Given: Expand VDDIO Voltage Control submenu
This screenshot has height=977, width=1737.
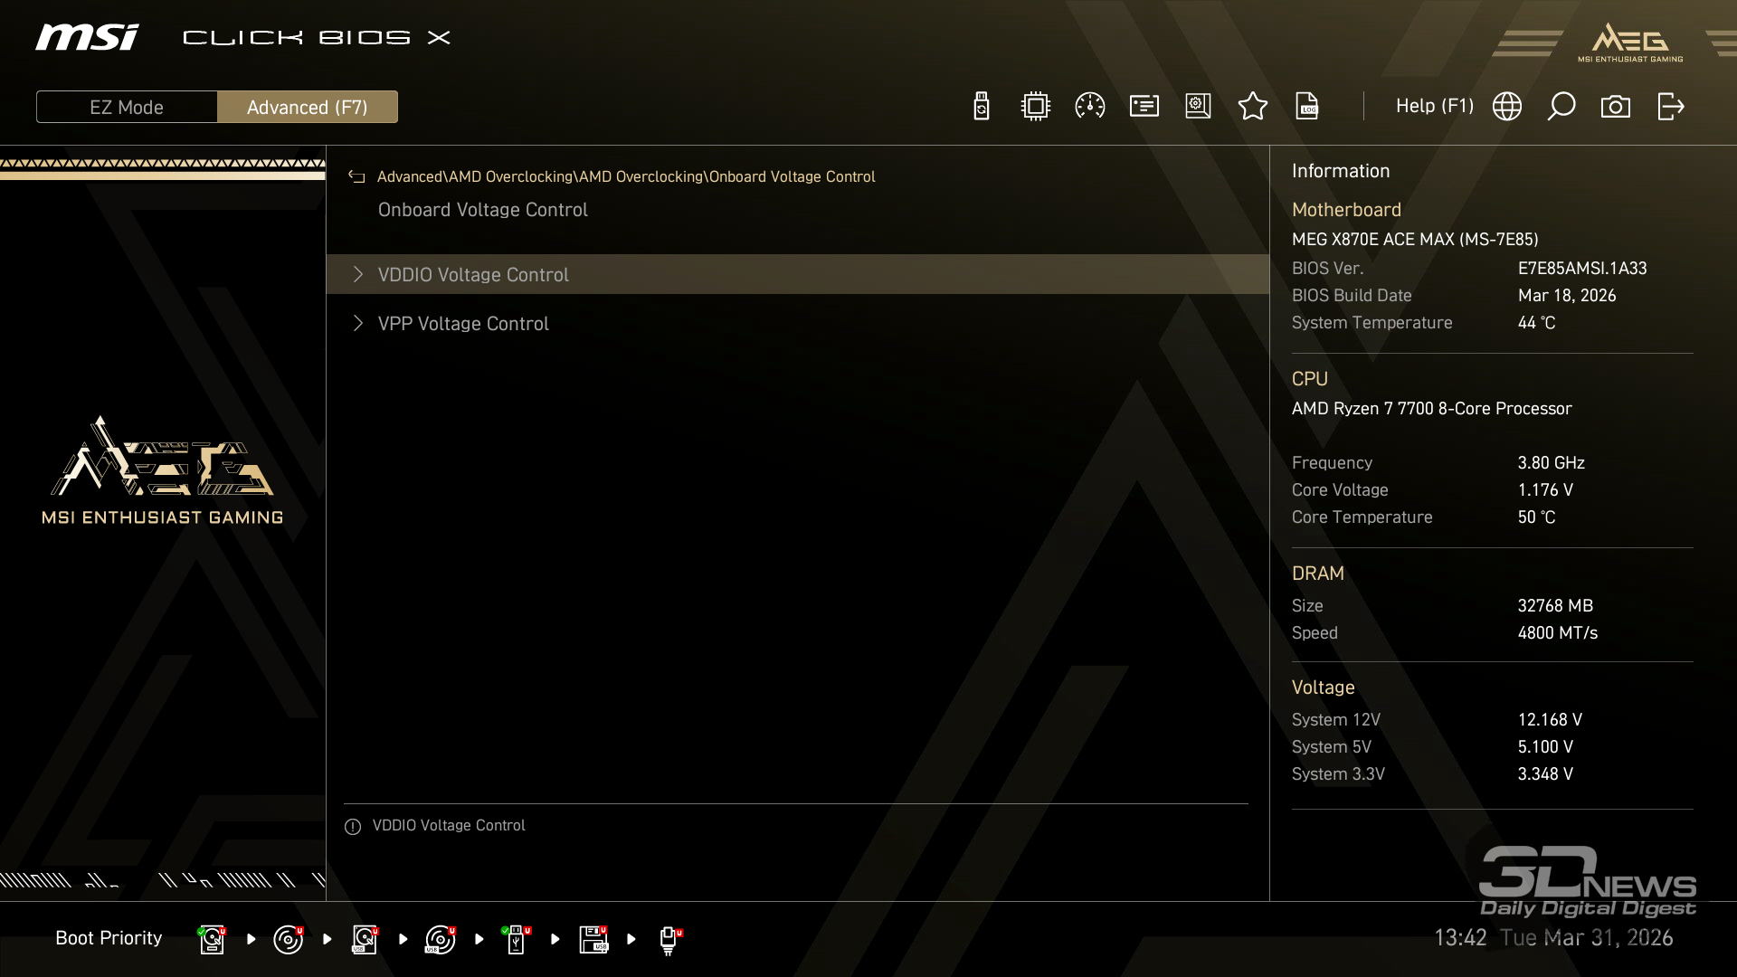Looking at the screenshot, I should pos(473,275).
